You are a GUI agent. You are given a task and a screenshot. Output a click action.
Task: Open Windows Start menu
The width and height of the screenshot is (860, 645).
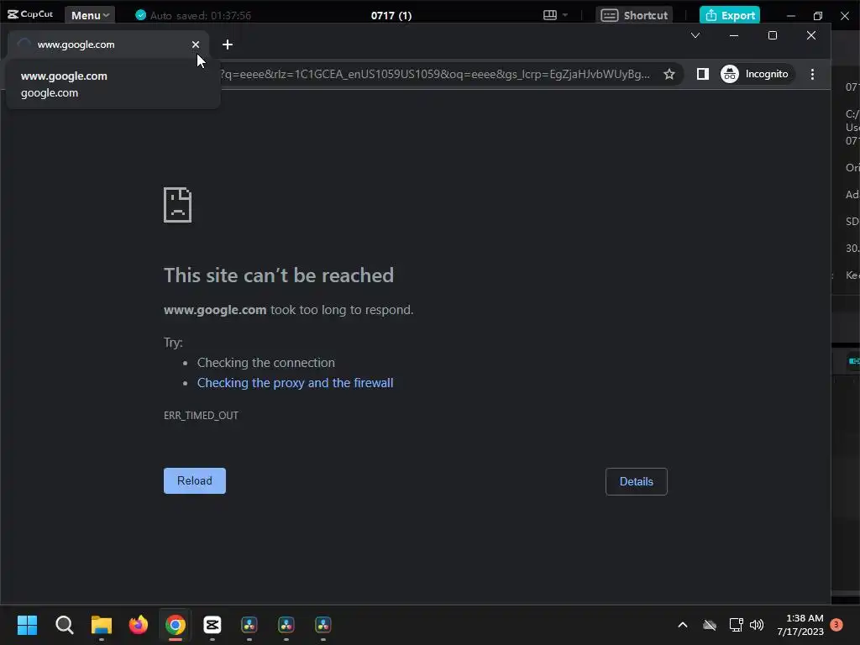tap(27, 625)
